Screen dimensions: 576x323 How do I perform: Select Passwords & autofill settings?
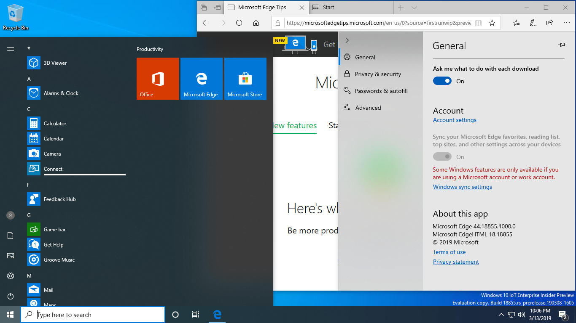[380, 91]
